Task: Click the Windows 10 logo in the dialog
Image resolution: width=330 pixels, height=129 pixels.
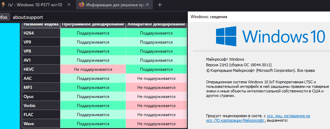Action: tap(270, 36)
